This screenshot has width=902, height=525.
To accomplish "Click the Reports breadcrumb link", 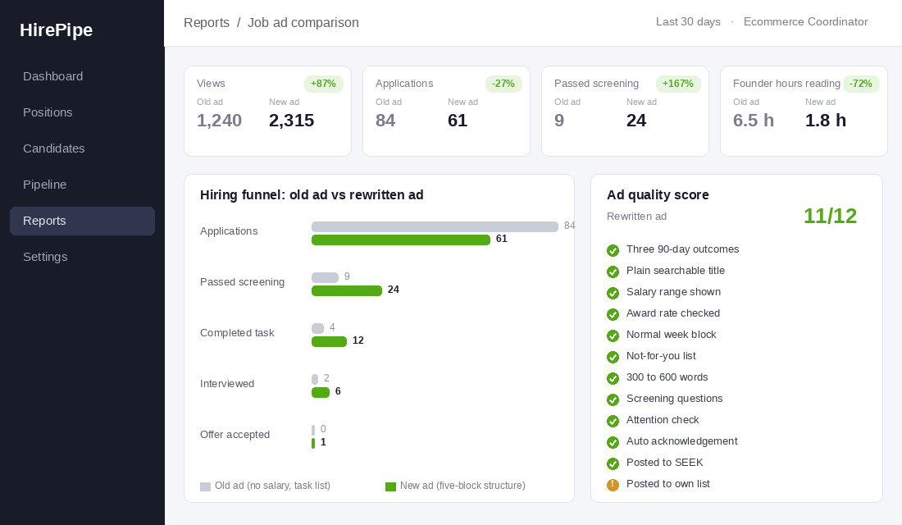I will [x=207, y=22].
